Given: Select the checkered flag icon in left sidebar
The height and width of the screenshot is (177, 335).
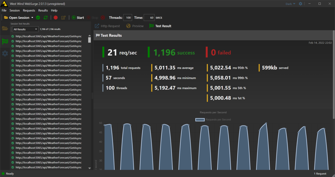Looking at the screenshot, I should 5,41.
